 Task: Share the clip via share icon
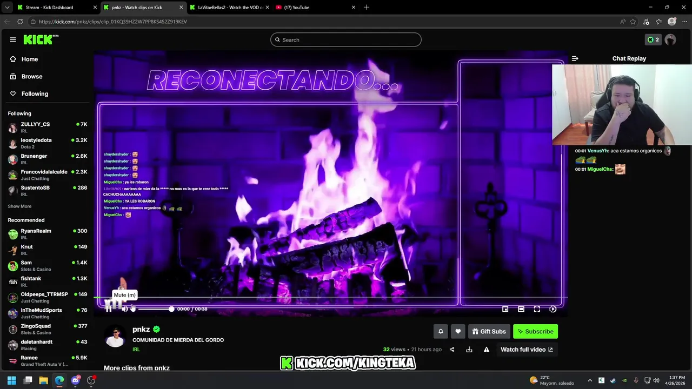(x=452, y=350)
